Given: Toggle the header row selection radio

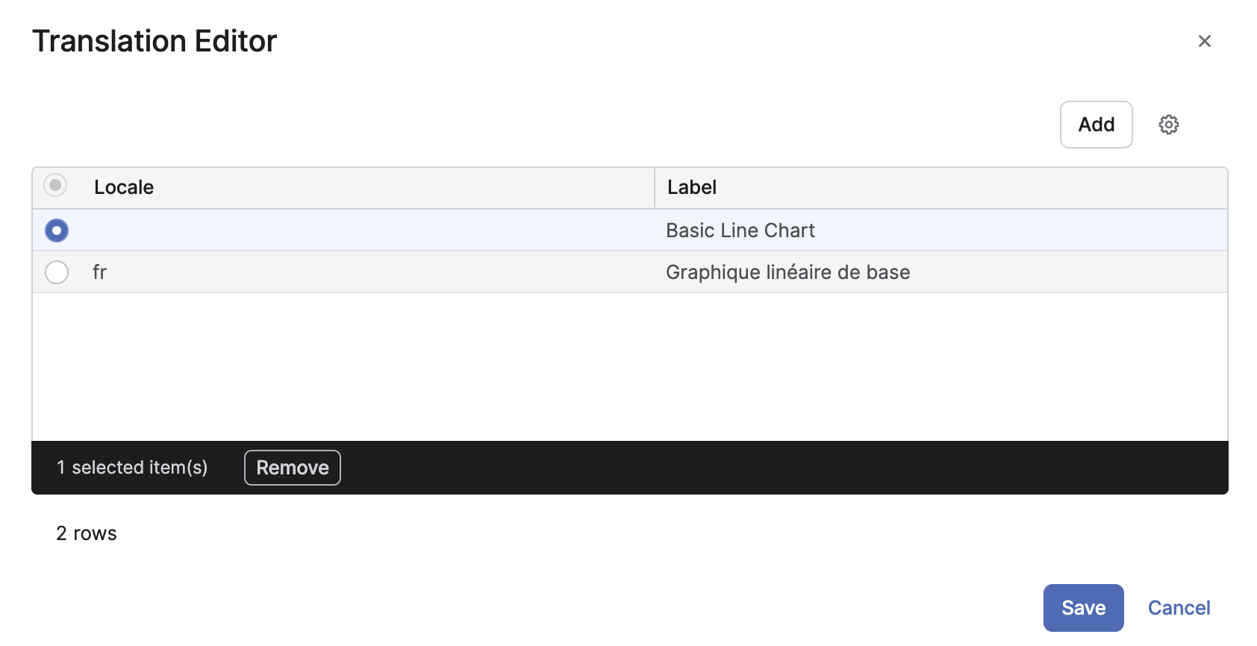Looking at the screenshot, I should coord(55,185).
